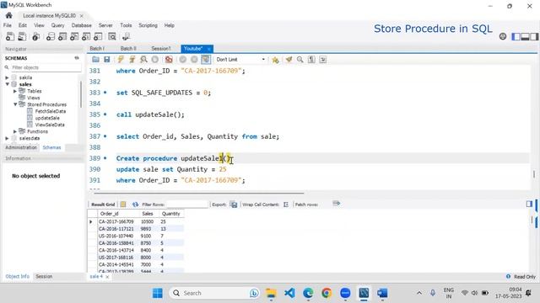
Task: Click the refresh result grid icon
Action: coord(135,205)
